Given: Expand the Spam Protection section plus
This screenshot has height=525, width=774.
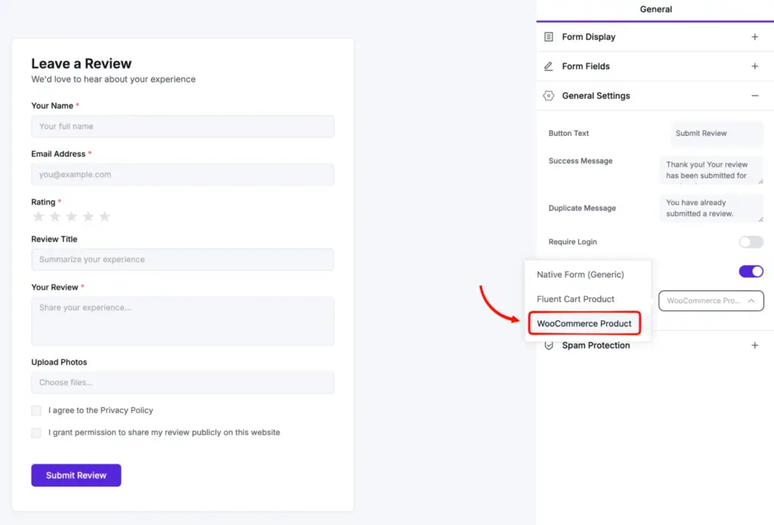Looking at the screenshot, I should point(755,345).
